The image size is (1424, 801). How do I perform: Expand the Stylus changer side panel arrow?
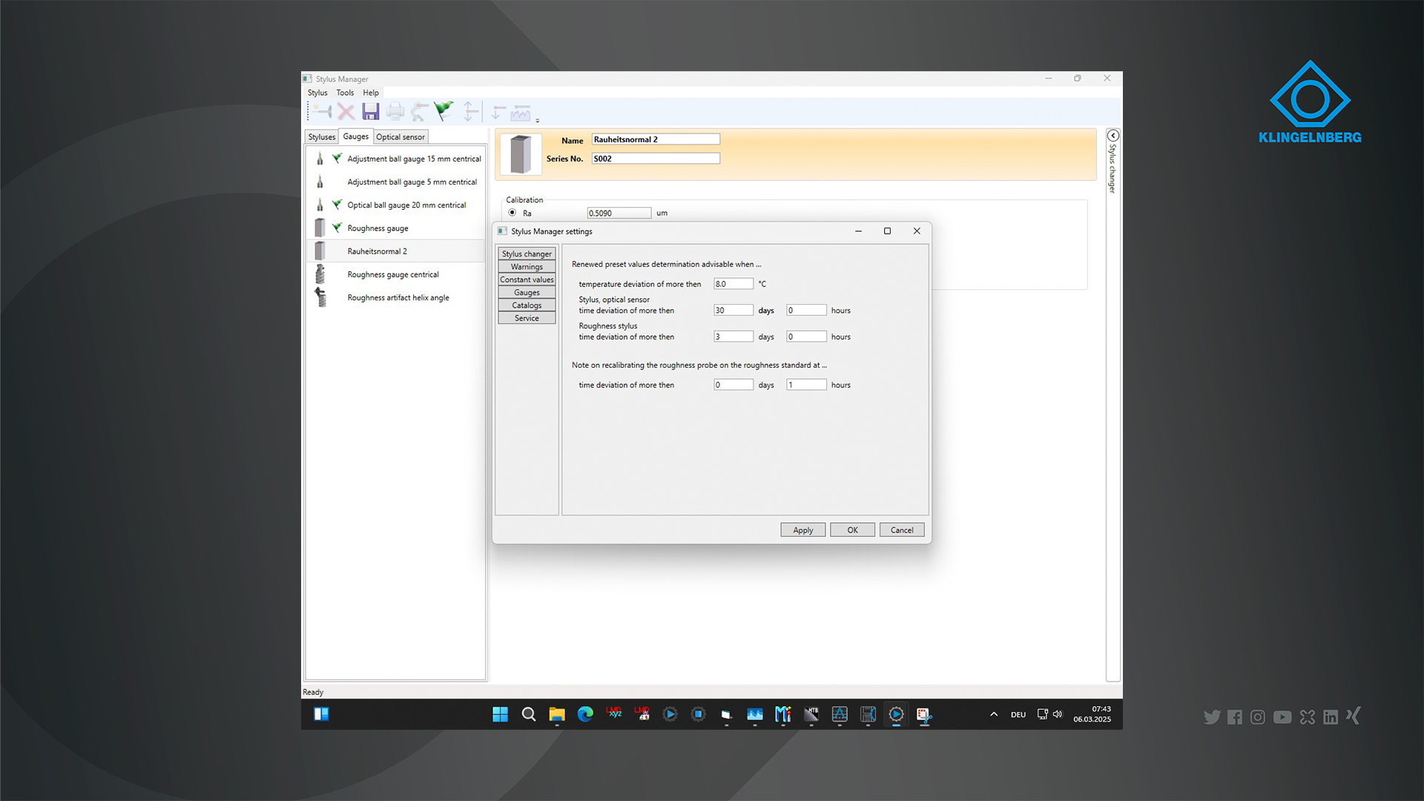[1112, 136]
